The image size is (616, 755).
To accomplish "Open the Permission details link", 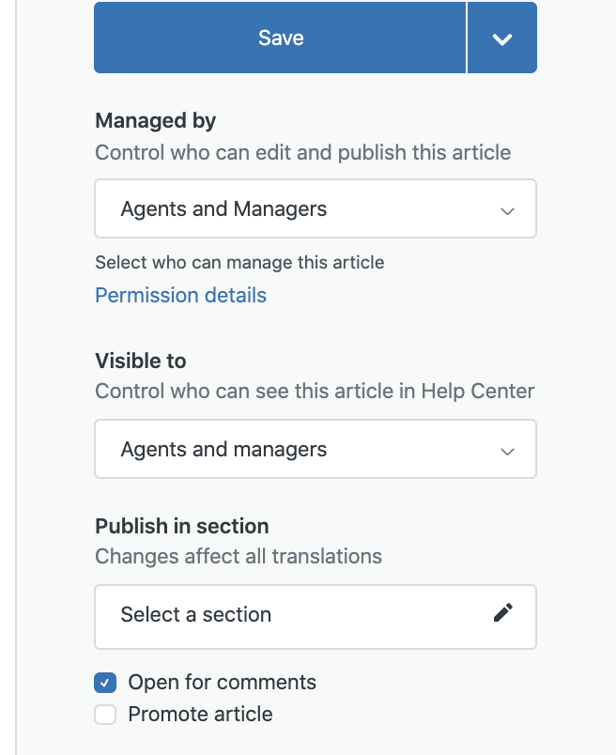I will point(180,295).
